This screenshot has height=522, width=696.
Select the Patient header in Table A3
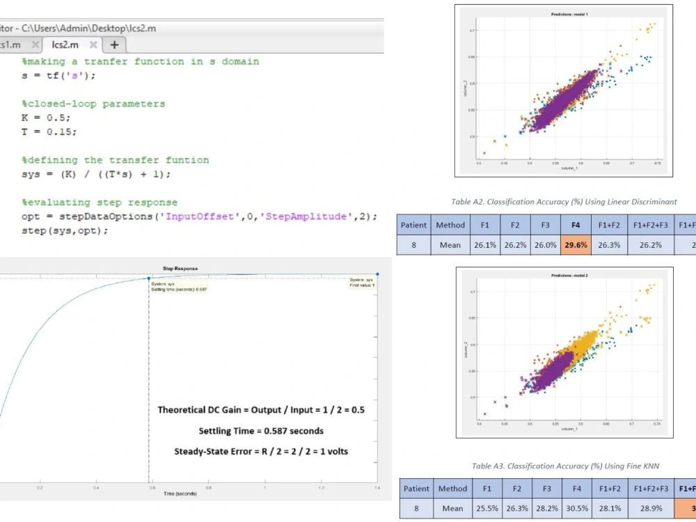pyautogui.click(x=416, y=488)
